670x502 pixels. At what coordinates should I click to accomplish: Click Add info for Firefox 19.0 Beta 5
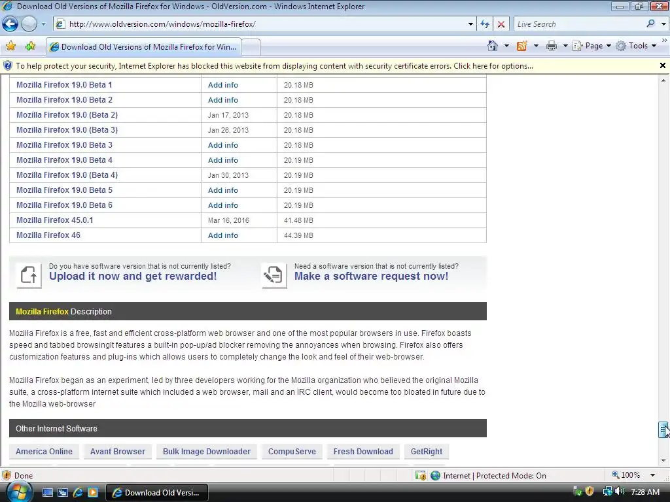[x=223, y=190]
